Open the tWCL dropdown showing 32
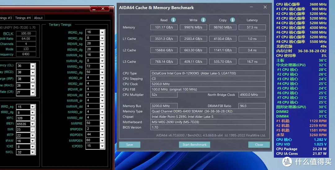The height and width of the screenshot is (170, 335). [33, 152]
